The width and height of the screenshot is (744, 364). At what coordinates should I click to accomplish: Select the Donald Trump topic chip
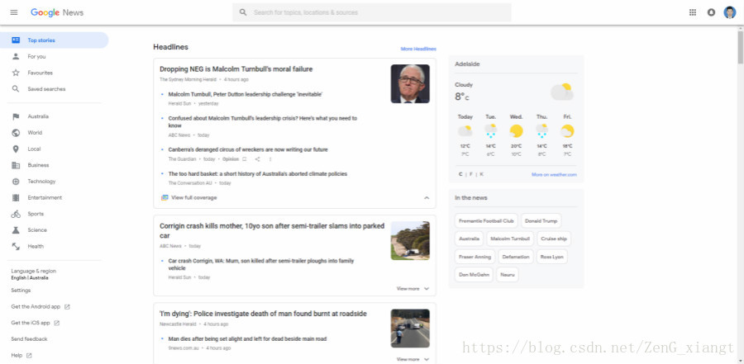(541, 221)
